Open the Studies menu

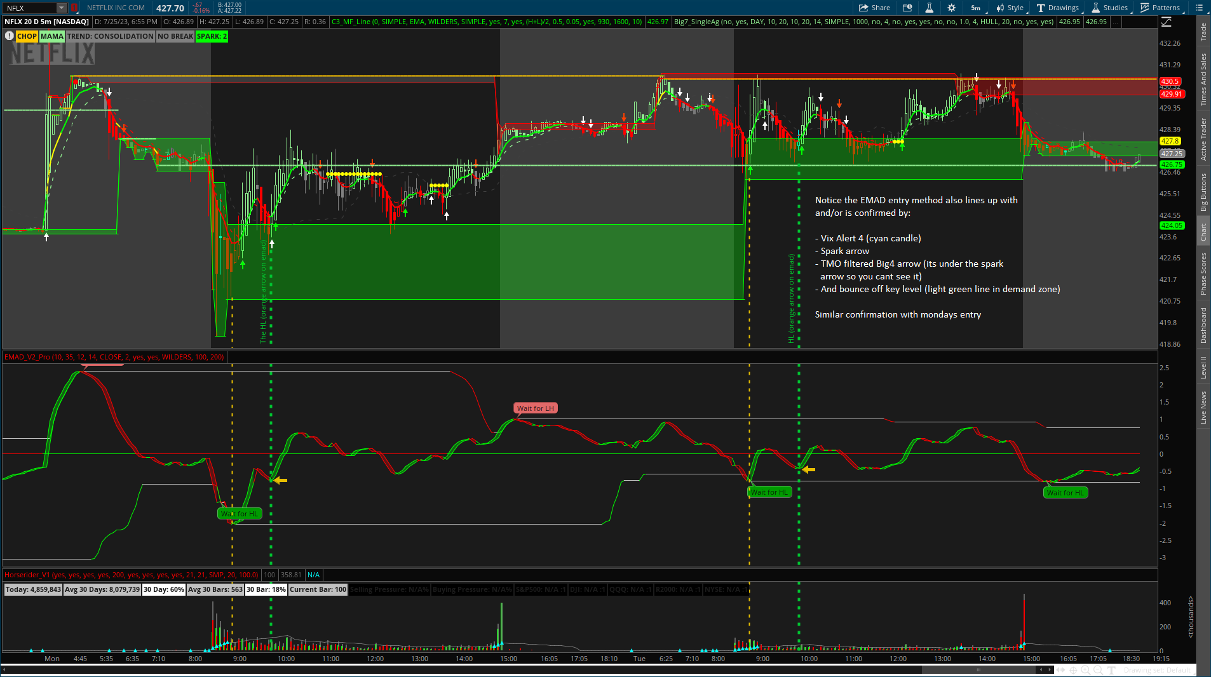[x=1110, y=8]
